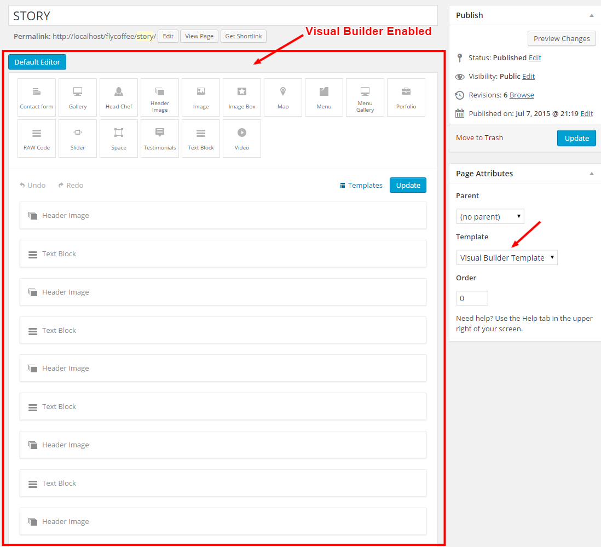Select the Head Chef element icon
601x547 pixels.
pos(119,97)
